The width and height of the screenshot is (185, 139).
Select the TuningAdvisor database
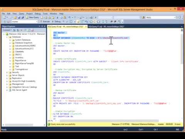pos(22,69)
